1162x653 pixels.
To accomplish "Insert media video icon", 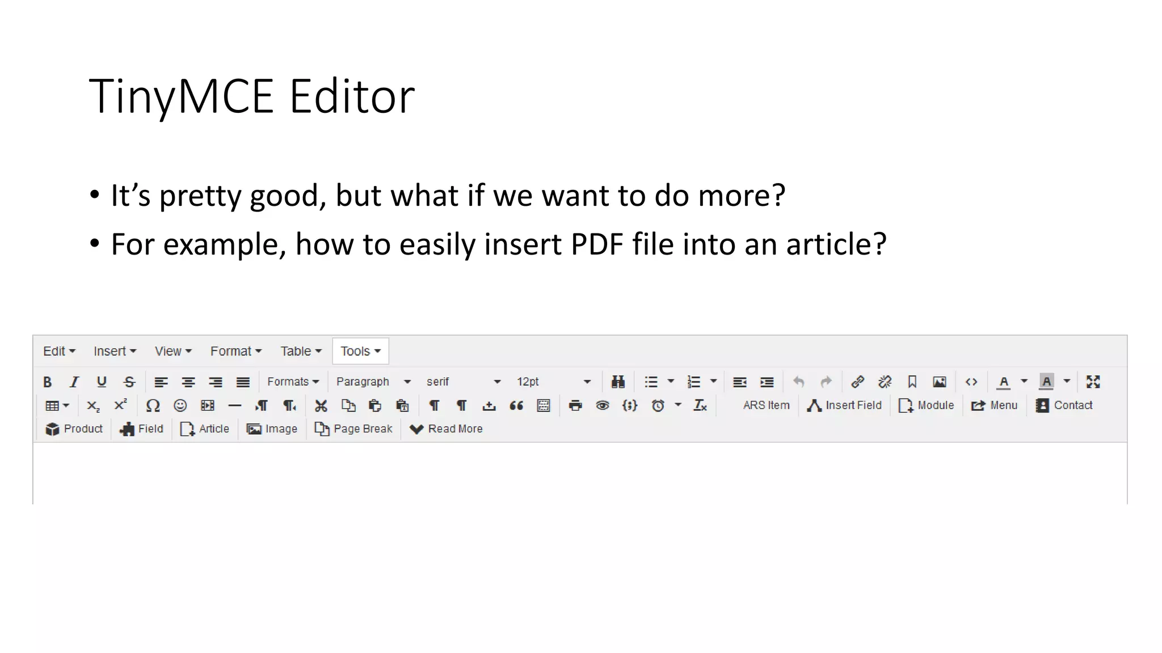I will pyautogui.click(x=208, y=405).
